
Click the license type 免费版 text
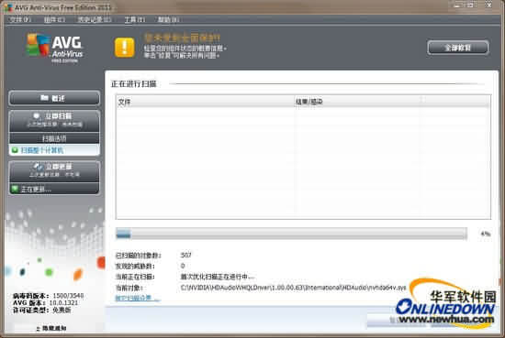(x=62, y=310)
